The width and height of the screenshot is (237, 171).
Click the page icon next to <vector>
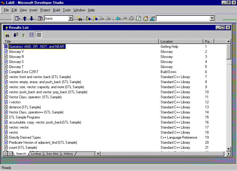[6, 102]
